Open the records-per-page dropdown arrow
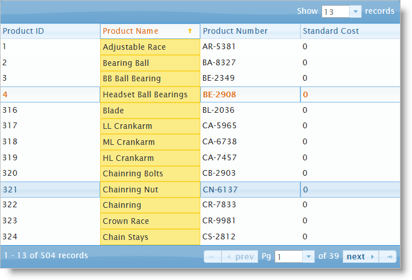 tap(355, 11)
